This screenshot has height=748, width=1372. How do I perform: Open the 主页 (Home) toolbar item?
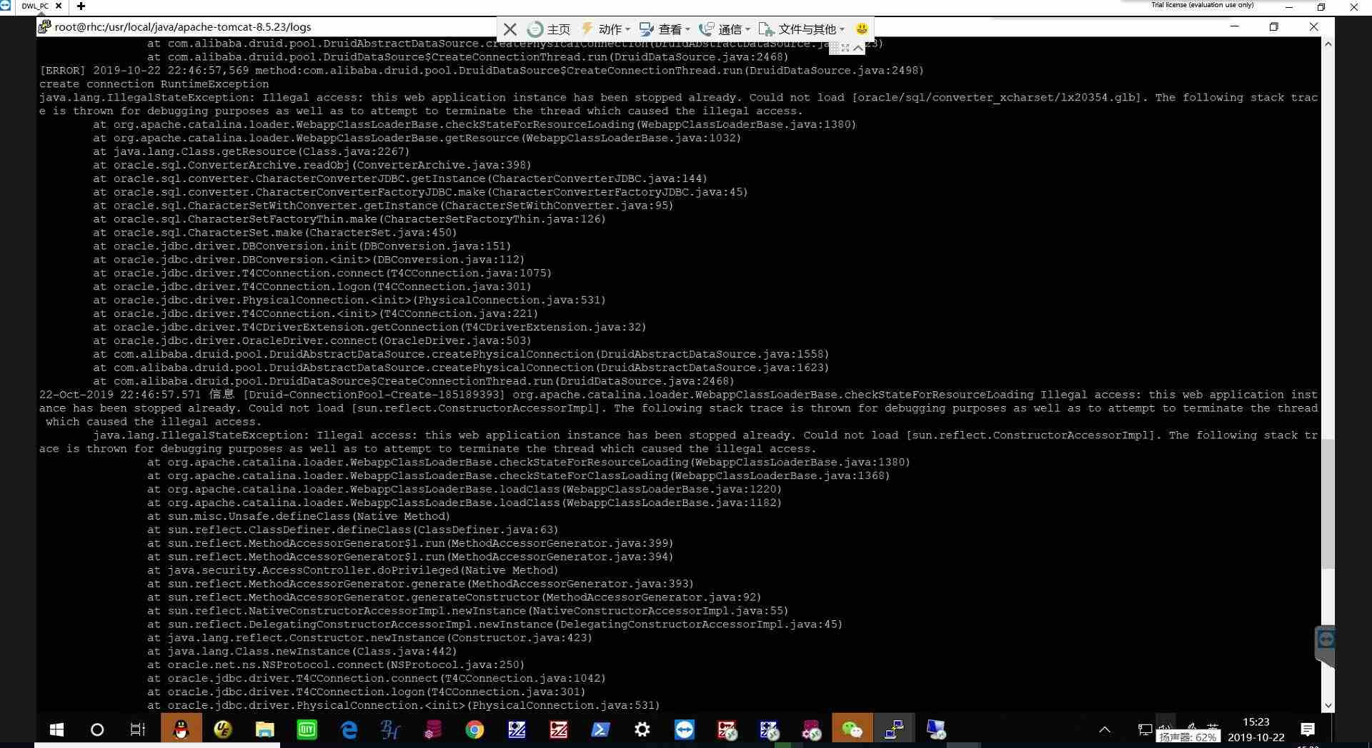pos(549,29)
